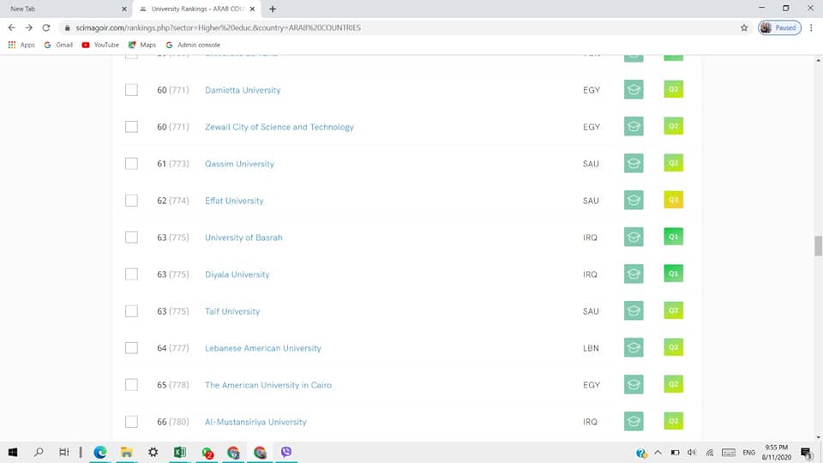Tick the checkbox for Zewail City of Science and Technology

[x=131, y=127]
